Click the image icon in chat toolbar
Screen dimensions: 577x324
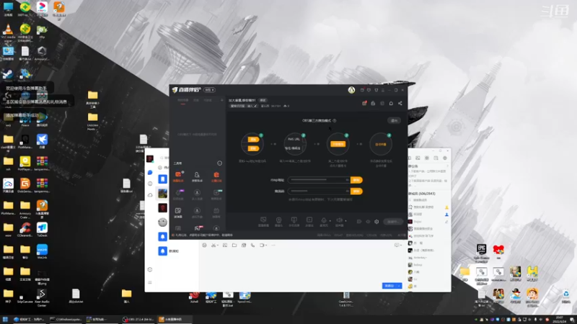click(224, 245)
